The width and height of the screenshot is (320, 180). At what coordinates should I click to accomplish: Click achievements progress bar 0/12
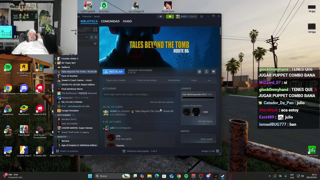click(x=198, y=97)
